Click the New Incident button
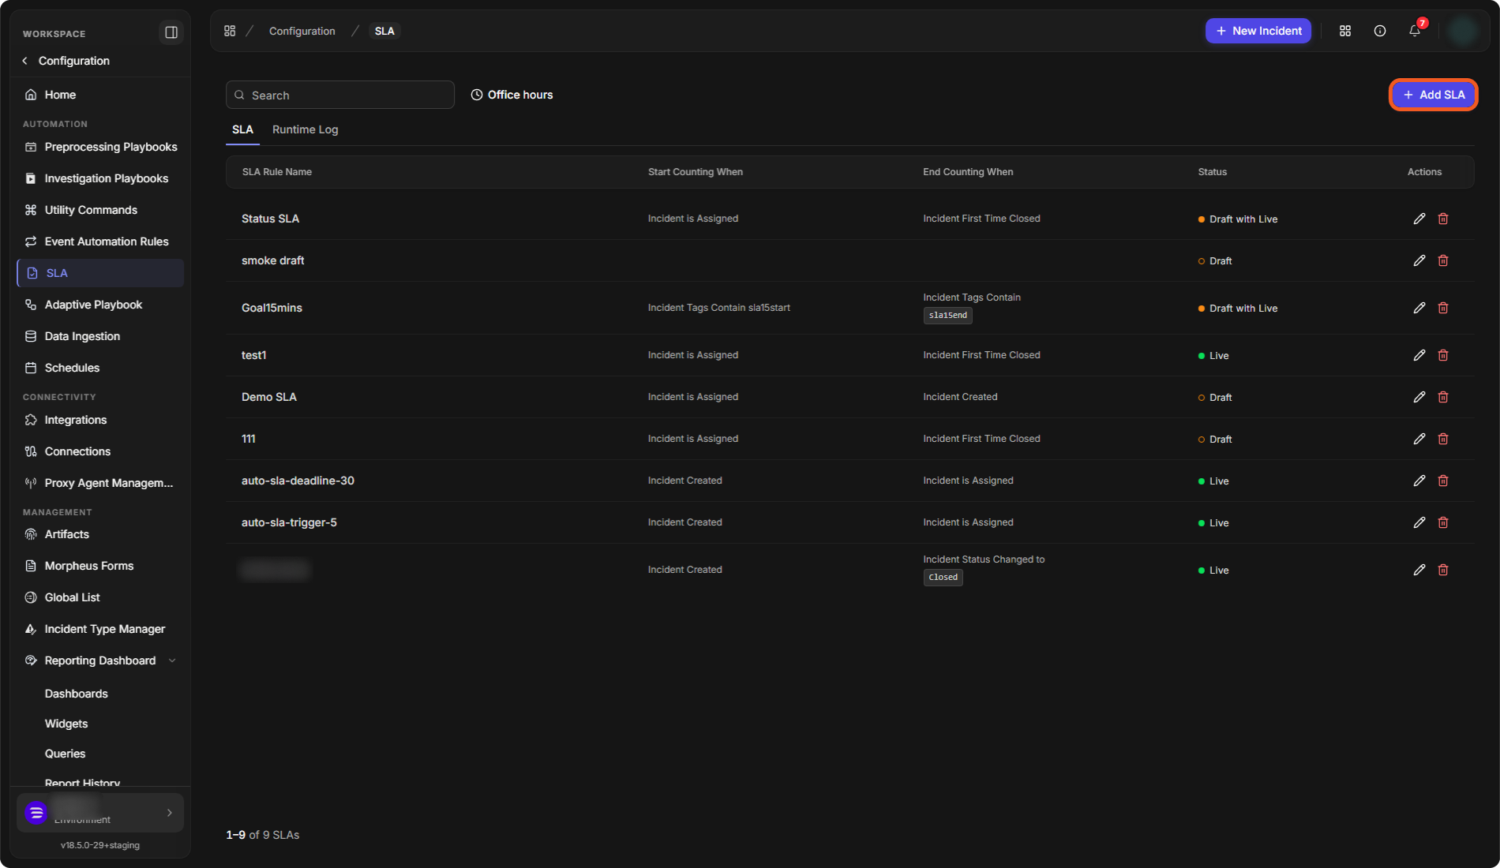This screenshot has height=868, width=1500. pyautogui.click(x=1258, y=31)
